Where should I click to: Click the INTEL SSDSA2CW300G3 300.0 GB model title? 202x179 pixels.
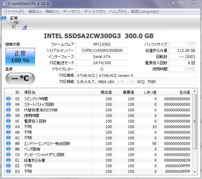[x=98, y=36]
